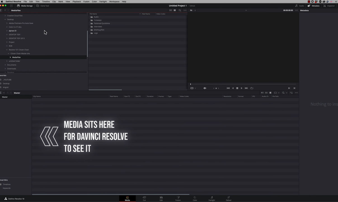The width and height of the screenshot is (338, 202).
Task: Click the jog wheel control
Action: [x=216, y=88]
